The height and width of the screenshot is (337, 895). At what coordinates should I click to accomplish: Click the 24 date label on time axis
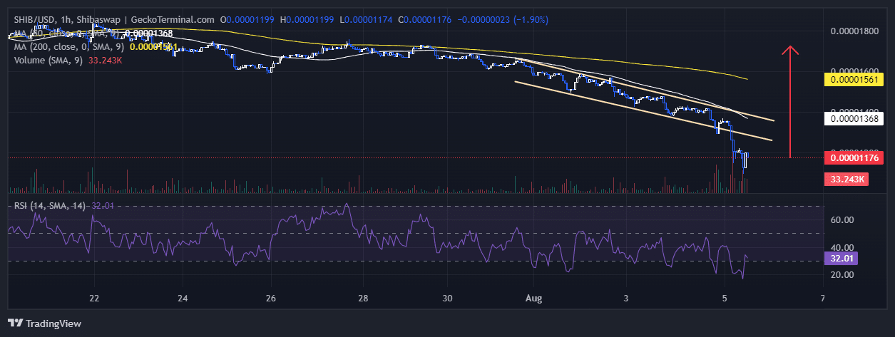coord(183,299)
